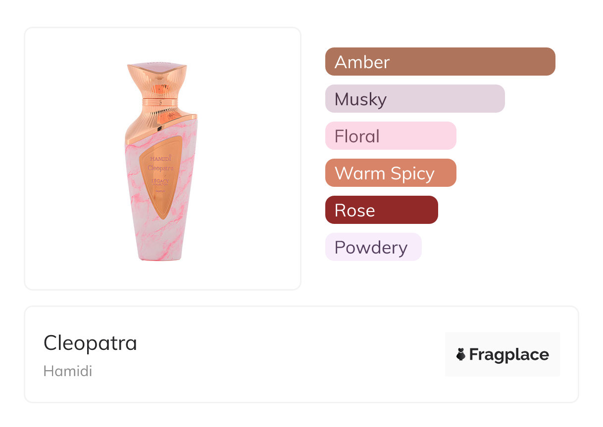
Task: Click the Hamidi brand name below the title
Action: (68, 371)
